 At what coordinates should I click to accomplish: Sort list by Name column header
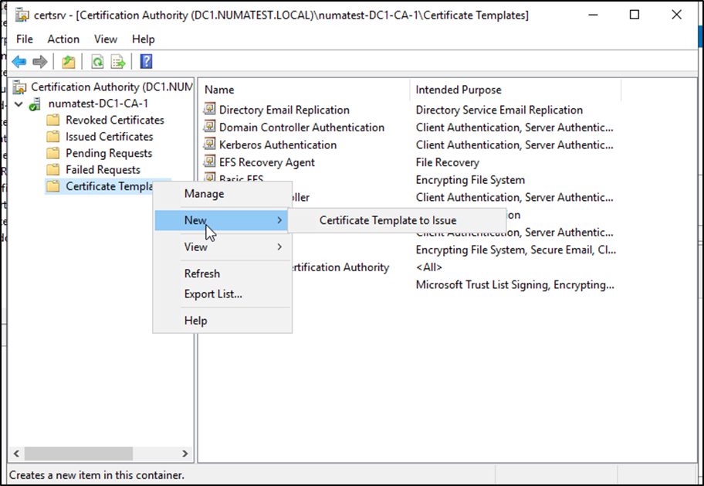[219, 90]
